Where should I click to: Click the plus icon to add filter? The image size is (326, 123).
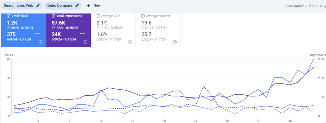pyautogui.click(x=89, y=6)
